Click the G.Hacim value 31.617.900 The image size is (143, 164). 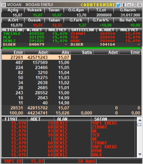(130, 15)
